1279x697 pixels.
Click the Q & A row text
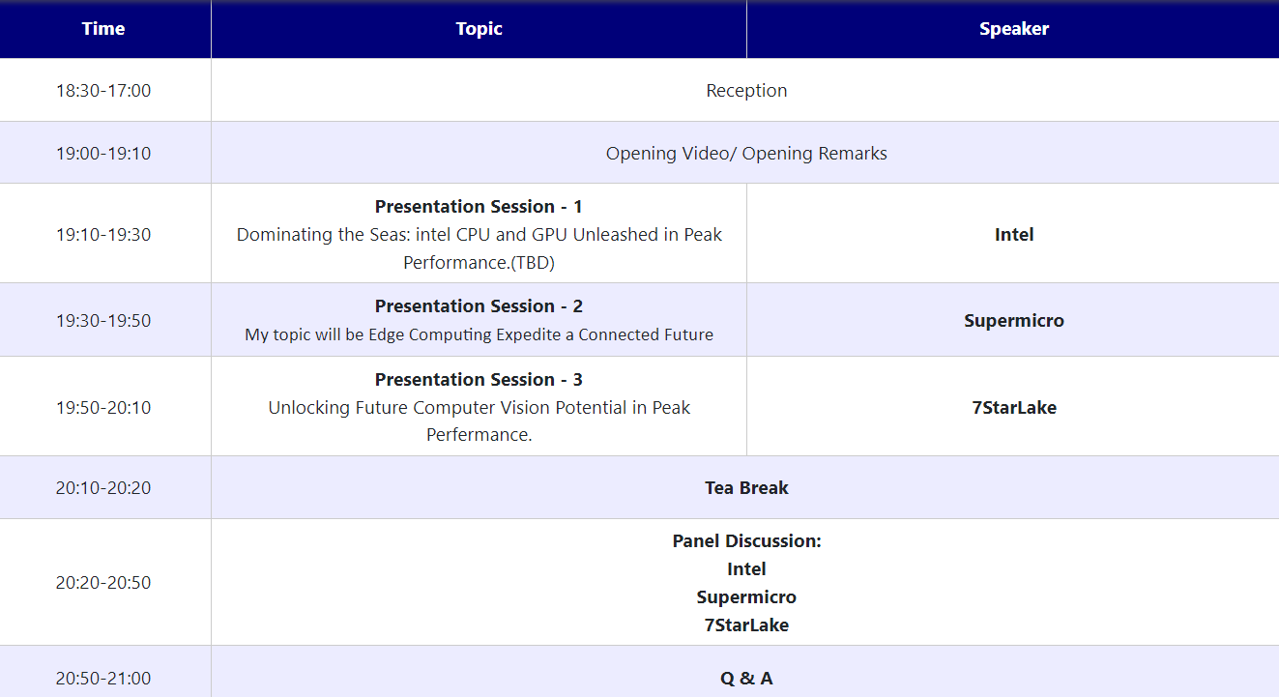tap(746, 679)
